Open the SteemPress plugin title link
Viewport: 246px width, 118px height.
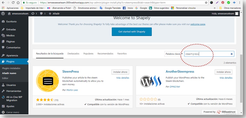71,72
